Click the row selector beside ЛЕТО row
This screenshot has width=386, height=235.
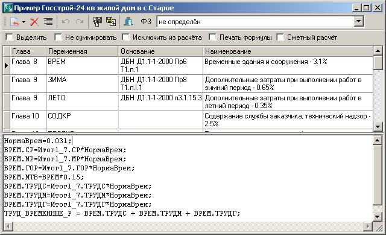click(6, 102)
